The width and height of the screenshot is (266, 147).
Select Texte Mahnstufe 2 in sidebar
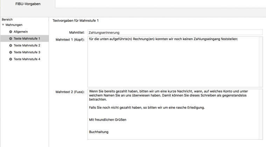pos(24,45)
